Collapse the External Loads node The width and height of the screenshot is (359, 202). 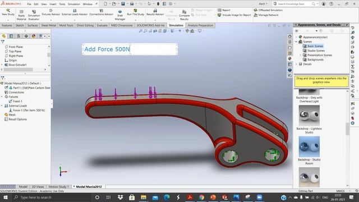point(2,106)
